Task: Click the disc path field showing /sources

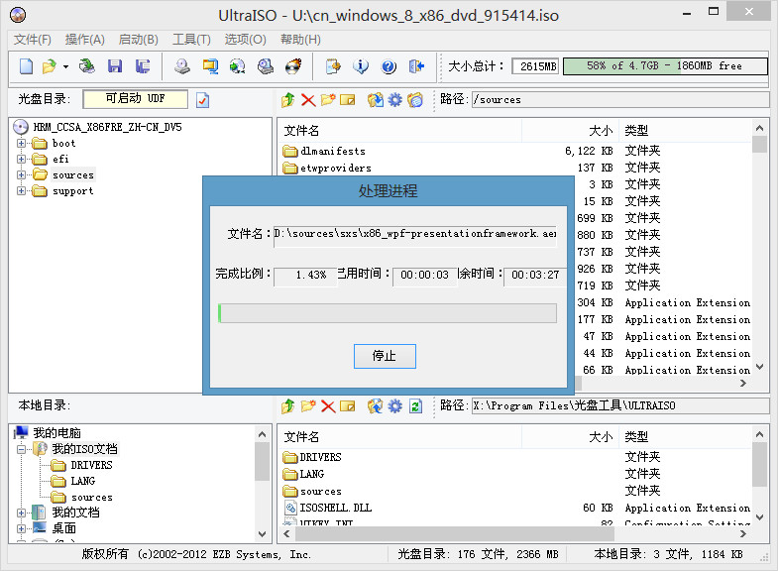Action: (619, 100)
